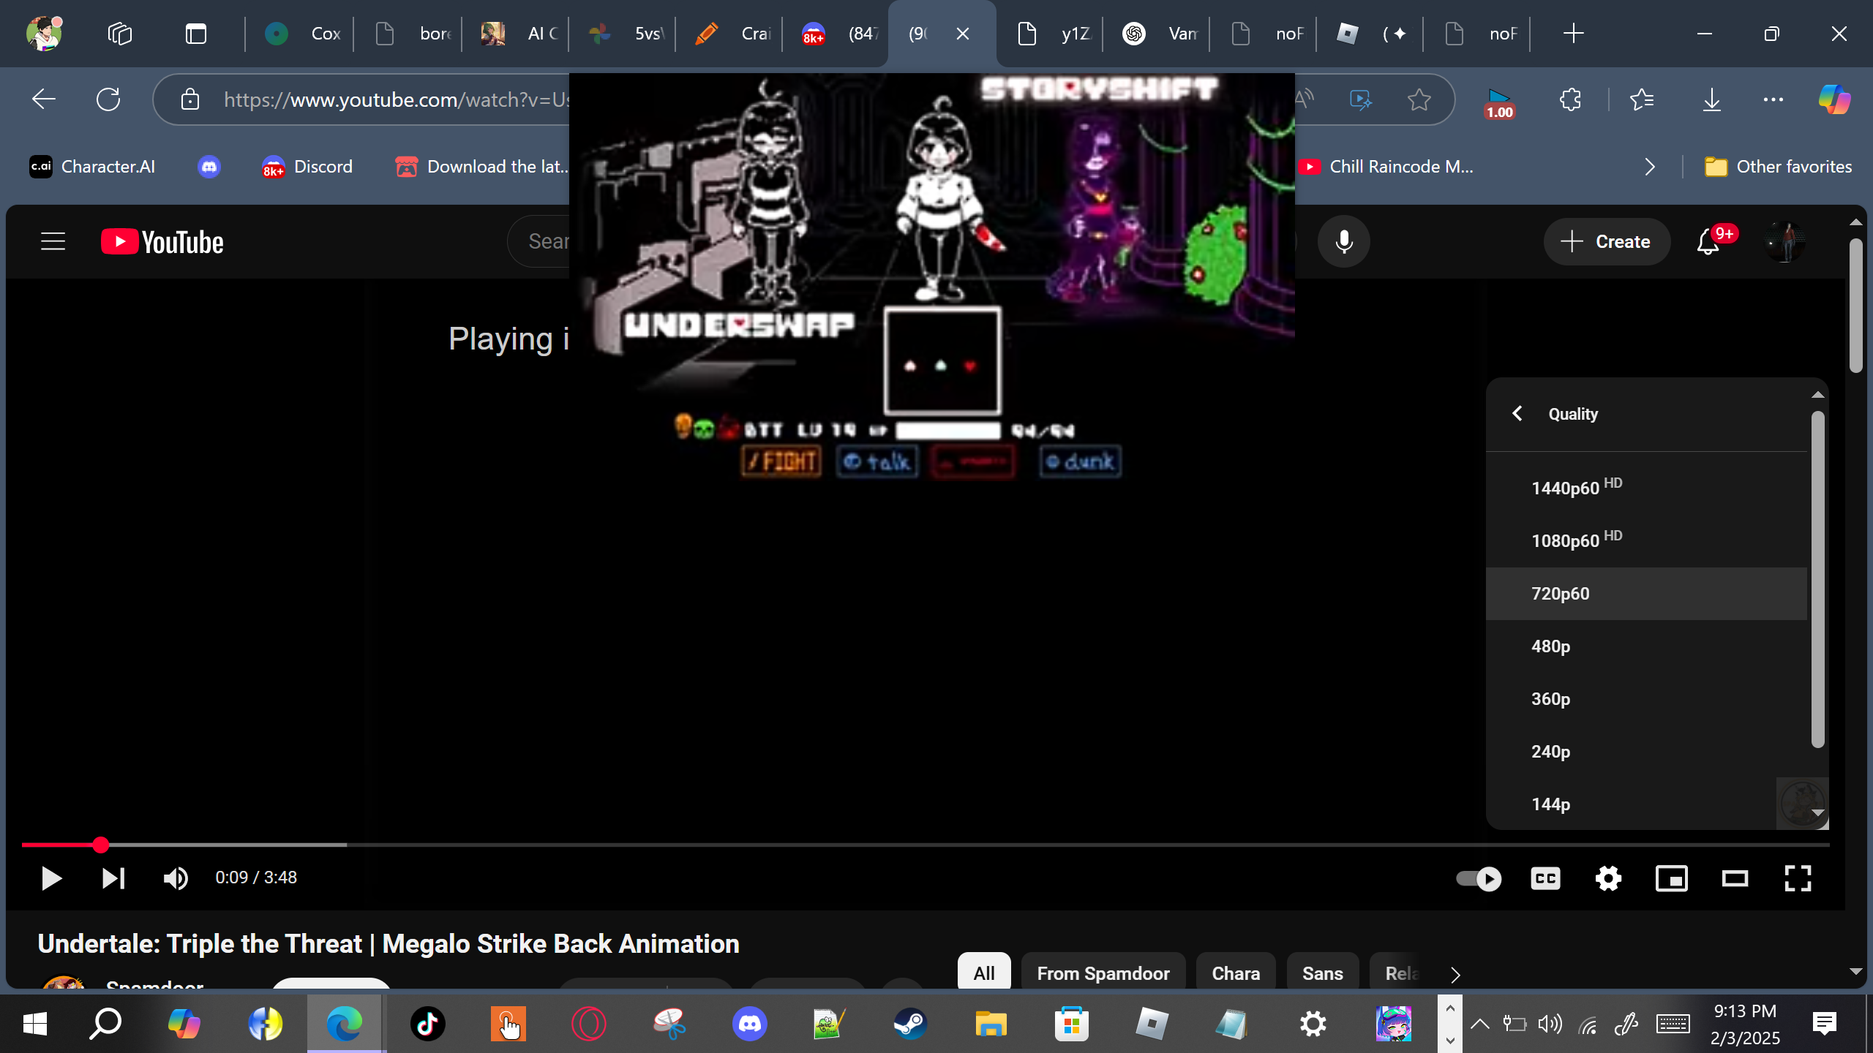Click the YouTube search box
The width and height of the screenshot is (1873, 1053).
538,241
